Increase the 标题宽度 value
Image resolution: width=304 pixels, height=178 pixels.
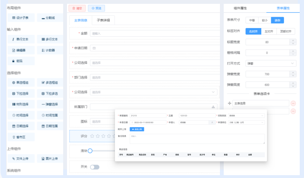click(293, 40)
